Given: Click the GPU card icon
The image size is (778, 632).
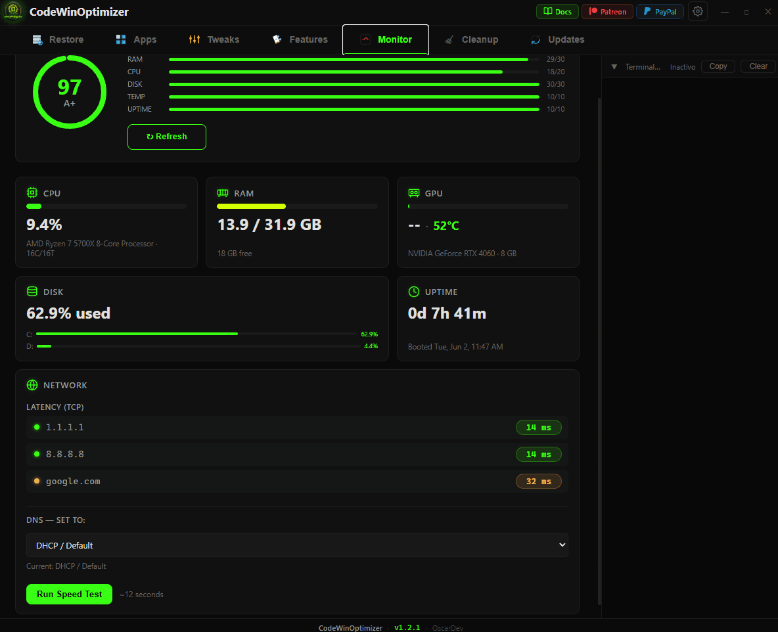Looking at the screenshot, I should (x=414, y=193).
